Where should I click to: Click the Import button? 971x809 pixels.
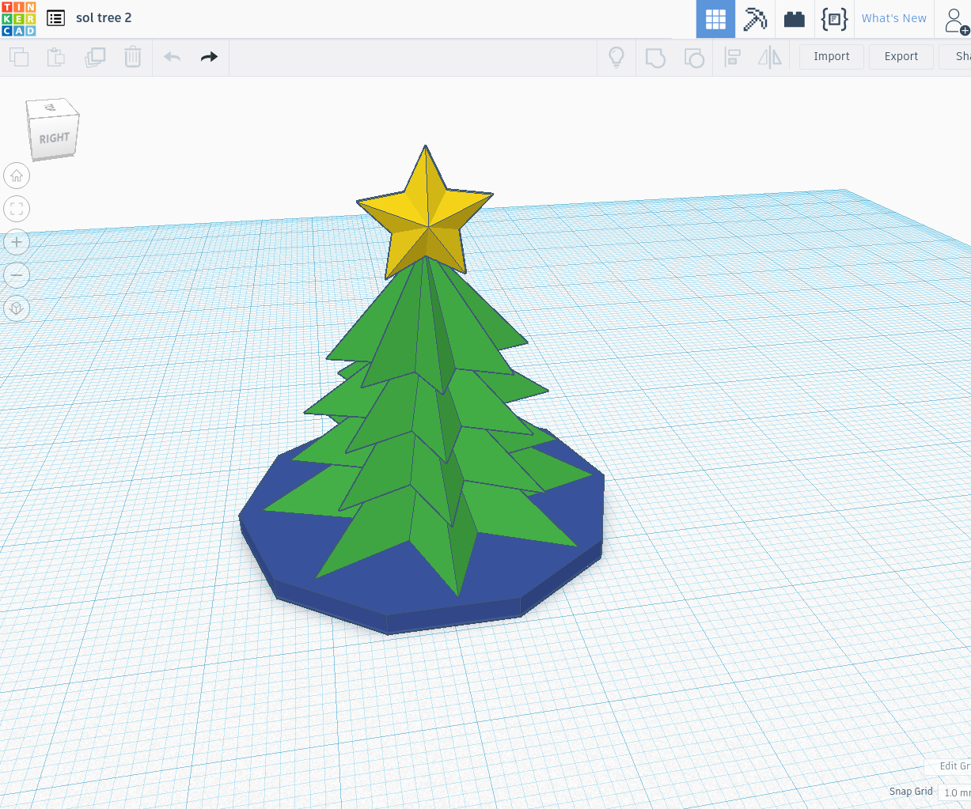click(831, 57)
